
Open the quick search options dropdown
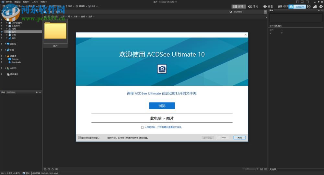265,12
